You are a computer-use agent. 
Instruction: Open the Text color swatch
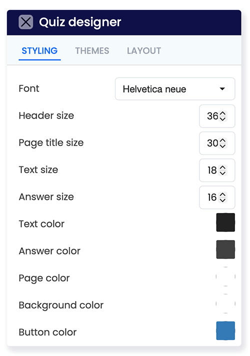coord(225,222)
